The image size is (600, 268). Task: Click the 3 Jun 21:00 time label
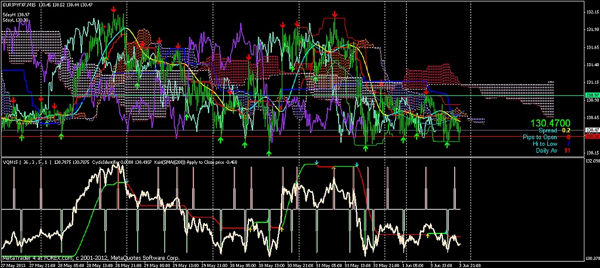click(x=469, y=265)
